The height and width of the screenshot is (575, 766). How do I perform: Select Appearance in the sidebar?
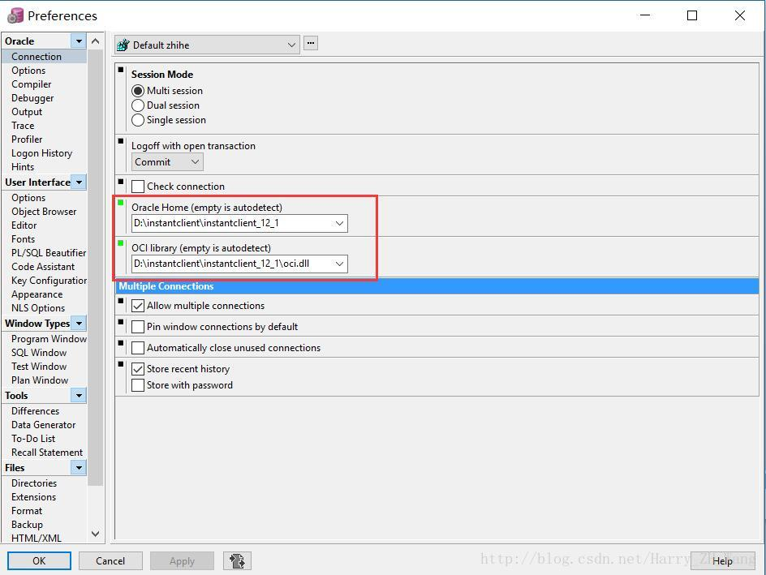37,294
